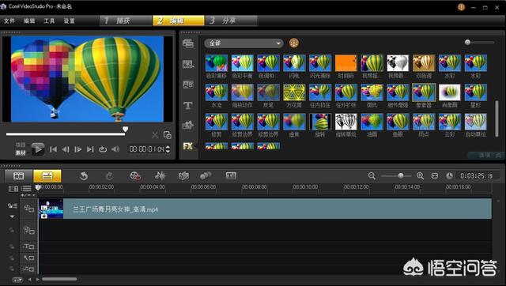Switch to step 3 分享 tab
This screenshot has height=286, width=506.
[x=231, y=21]
